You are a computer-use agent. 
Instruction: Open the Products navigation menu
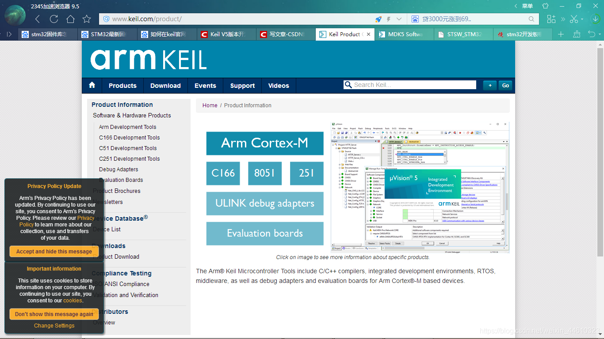pyautogui.click(x=122, y=86)
